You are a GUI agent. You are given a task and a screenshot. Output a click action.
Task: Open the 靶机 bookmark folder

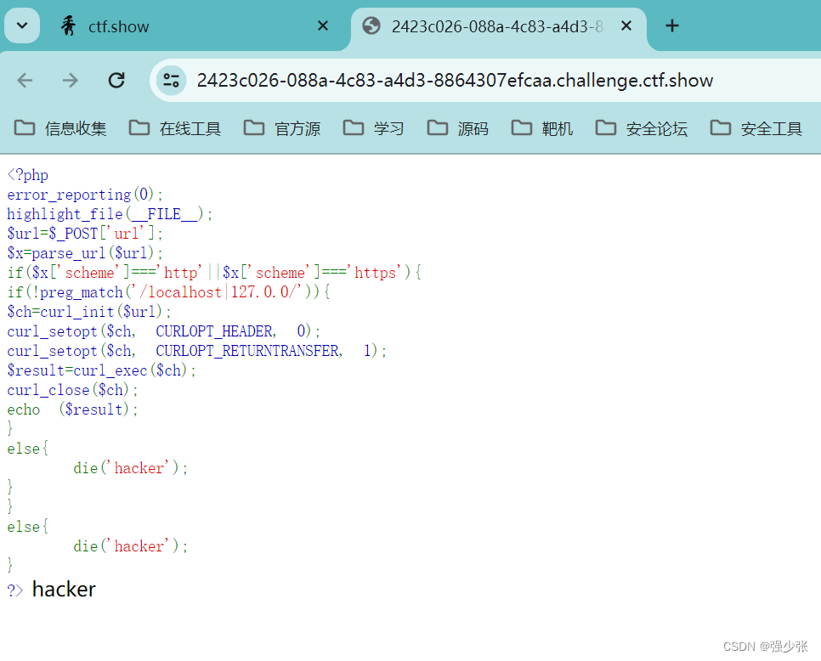(542, 128)
